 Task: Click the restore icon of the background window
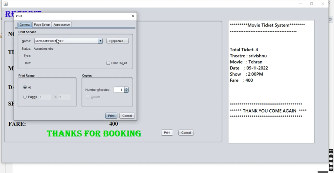(x=330, y=20)
